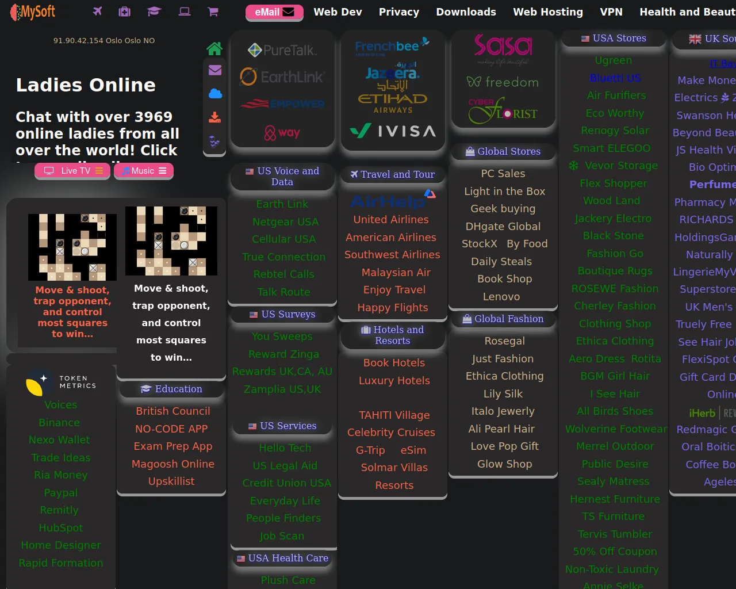Image resolution: width=736 pixels, height=589 pixels.
Task: Click the British Council link
Action: pos(173,411)
